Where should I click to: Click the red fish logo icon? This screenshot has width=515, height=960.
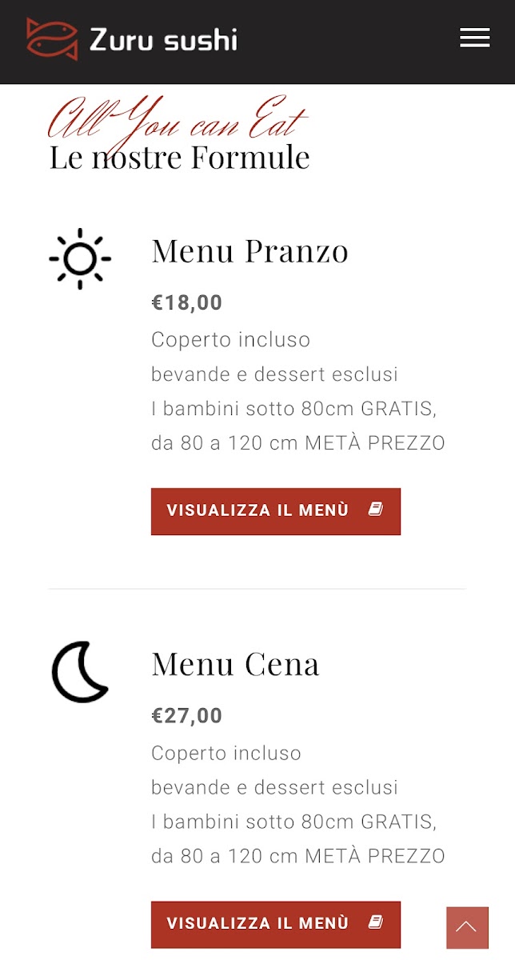click(52, 38)
